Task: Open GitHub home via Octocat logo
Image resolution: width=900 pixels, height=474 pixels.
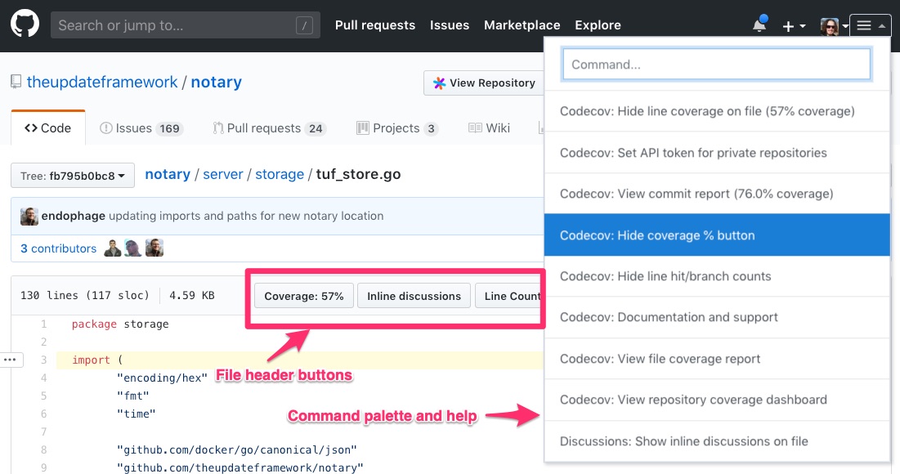Action: pyautogui.click(x=25, y=25)
